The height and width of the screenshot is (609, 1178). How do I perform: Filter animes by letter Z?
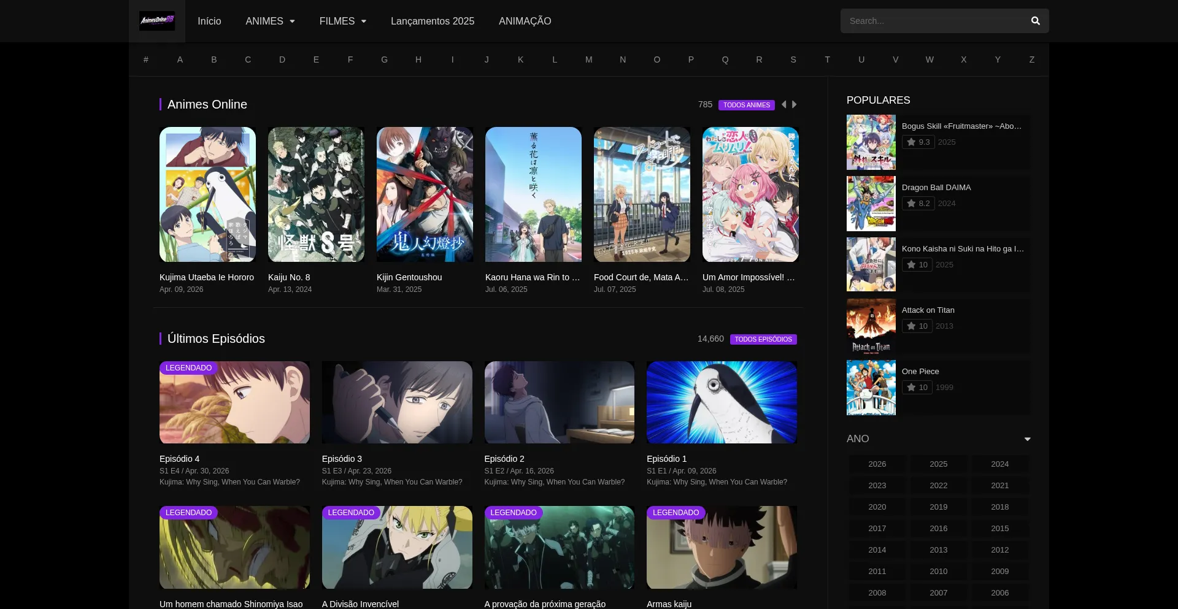click(x=1032, y=59)
